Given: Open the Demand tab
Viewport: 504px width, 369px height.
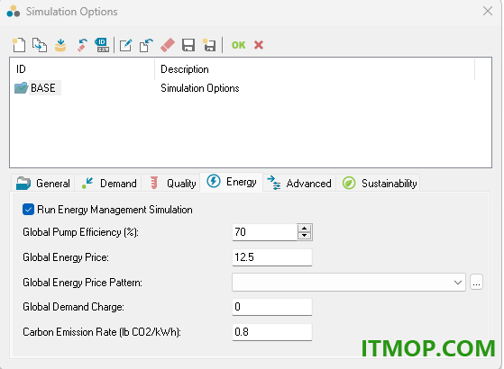Looking at the screenshot, I should 108,184.
